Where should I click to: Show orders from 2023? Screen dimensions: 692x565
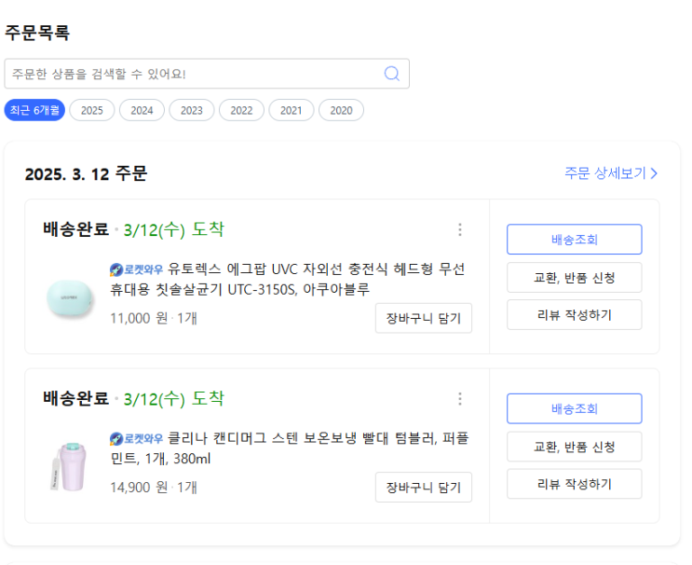pos(192,110)
